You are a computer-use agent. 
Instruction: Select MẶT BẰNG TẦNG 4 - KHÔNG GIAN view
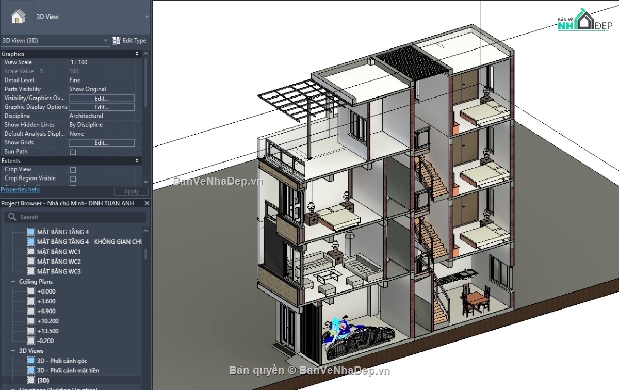click(89, 241)
